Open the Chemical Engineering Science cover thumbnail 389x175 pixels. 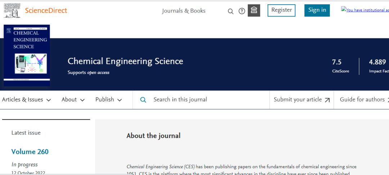[27, 55]
